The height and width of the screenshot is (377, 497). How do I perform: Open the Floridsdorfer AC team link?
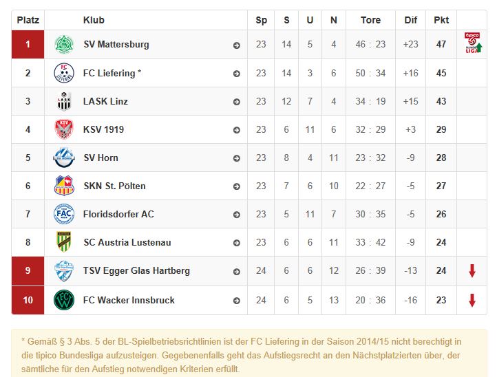click(x=118, y=214)
